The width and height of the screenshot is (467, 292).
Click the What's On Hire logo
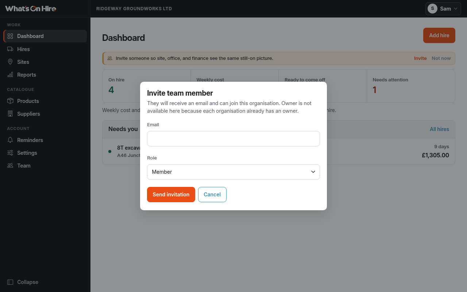pos(31,8)
